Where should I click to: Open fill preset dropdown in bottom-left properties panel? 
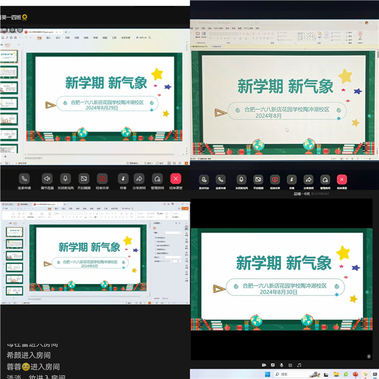(173, 233)
